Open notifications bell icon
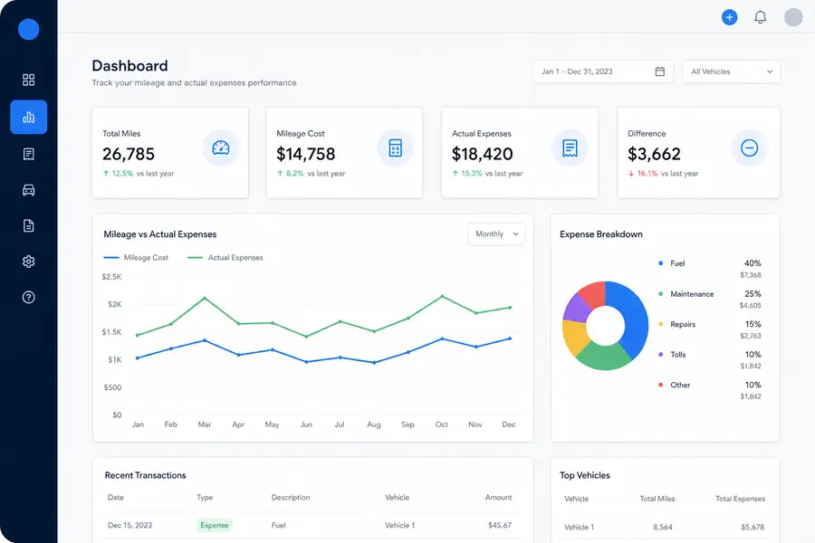Image resolution: width=815 pixels, height=543 pixels. 760,17
